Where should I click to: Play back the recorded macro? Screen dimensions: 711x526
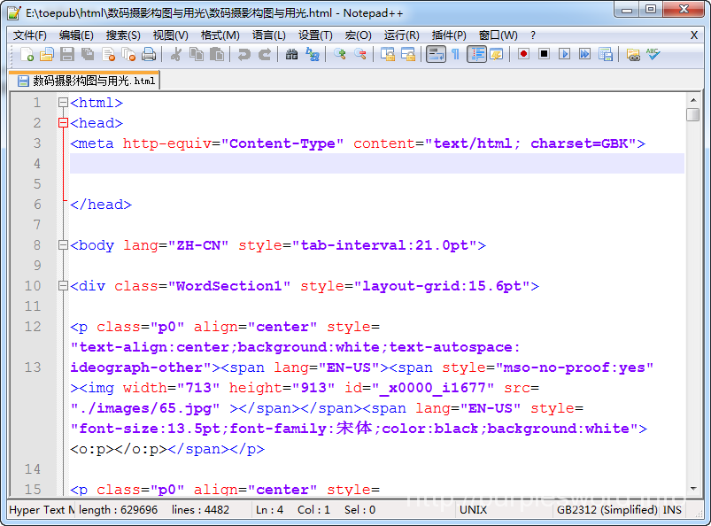564,54
